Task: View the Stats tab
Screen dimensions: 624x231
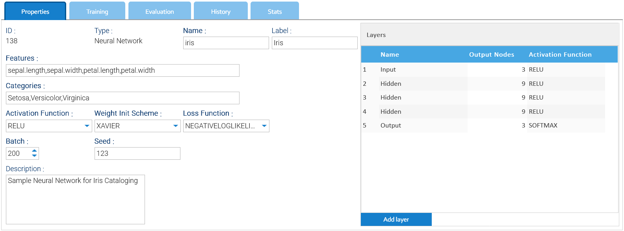Action: 275,11
